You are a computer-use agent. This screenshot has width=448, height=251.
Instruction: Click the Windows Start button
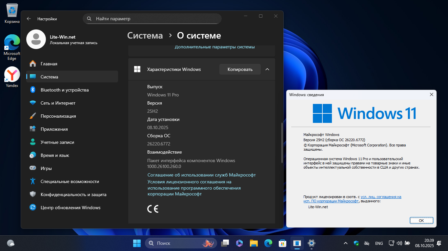137,243
